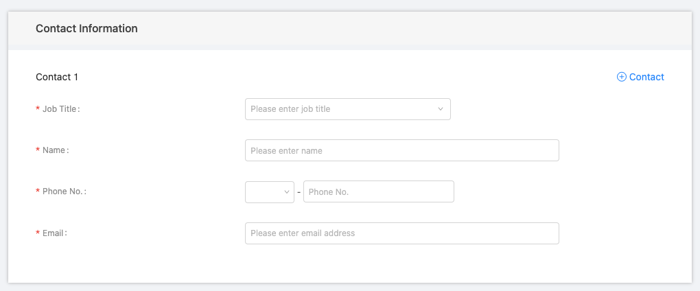Viewport: 700px width, 291px height.
Task: Open the Job Title dropdown field
Action: 340,109
